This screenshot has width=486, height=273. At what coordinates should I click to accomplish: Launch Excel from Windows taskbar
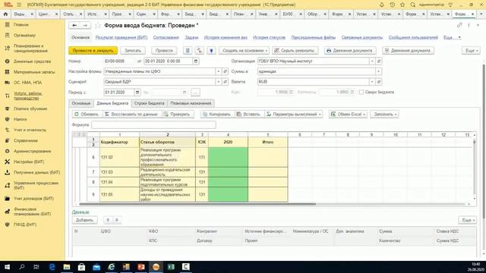tap(171, 267)
